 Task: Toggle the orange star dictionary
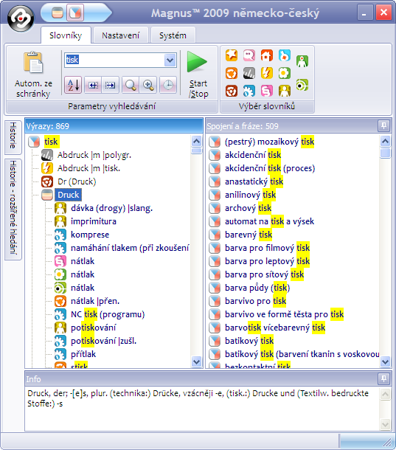point(232,55)
